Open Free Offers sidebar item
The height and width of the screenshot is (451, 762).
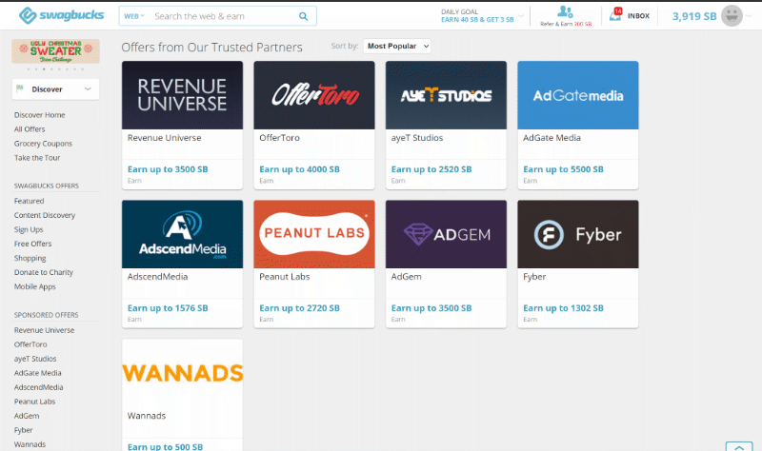tap(32, 244)
